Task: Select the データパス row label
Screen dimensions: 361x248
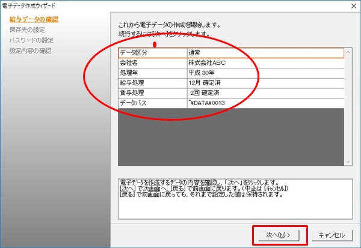Action: (153, 103)
